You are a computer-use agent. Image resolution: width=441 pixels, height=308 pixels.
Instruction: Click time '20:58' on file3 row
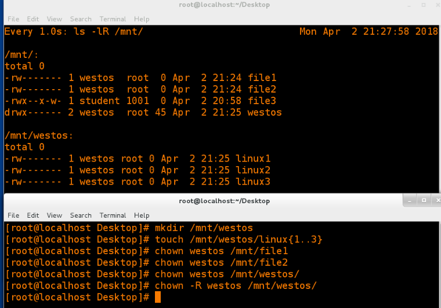click(227, 101)
